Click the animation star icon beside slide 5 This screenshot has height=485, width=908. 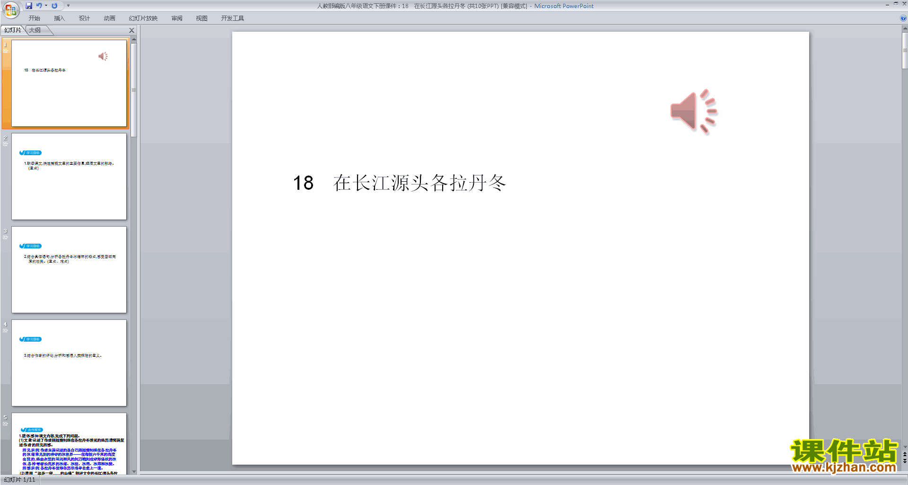[6, 423]
